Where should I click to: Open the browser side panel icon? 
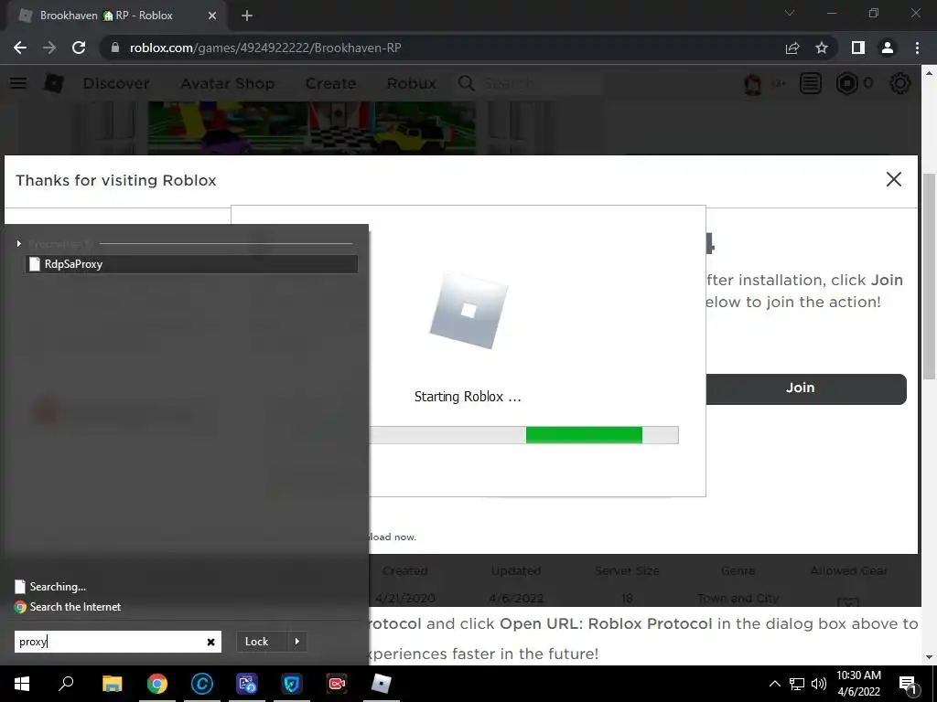(x=858, y=48)
